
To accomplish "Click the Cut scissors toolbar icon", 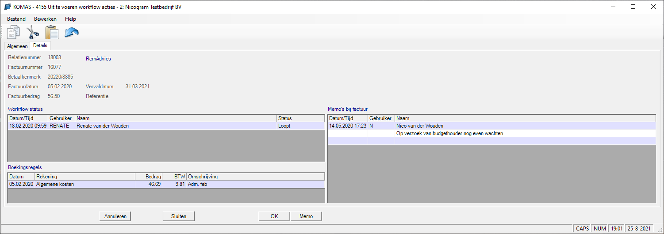I will (33, 33).
